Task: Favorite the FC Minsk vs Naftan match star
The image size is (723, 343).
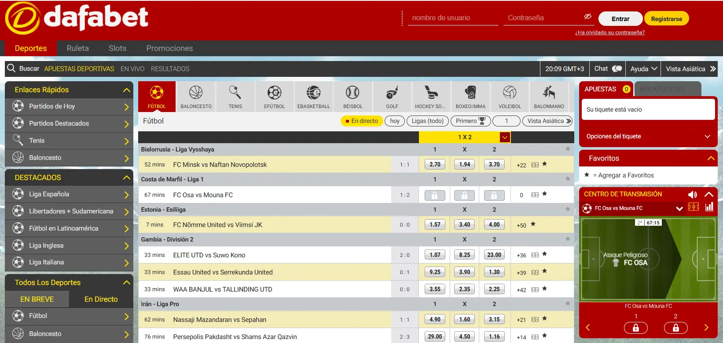Action: point(544,164)
